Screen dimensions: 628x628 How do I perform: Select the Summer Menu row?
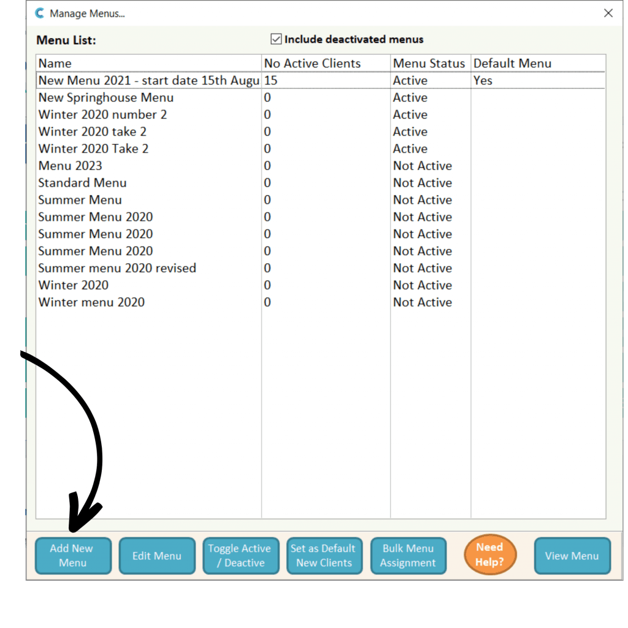[320, 200]
